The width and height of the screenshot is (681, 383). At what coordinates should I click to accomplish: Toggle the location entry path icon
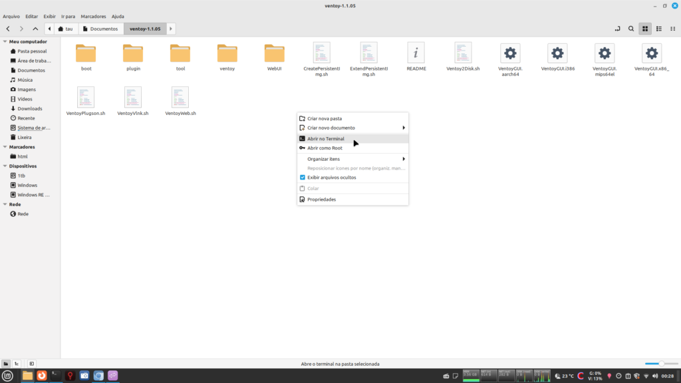(x=617, y=29)
